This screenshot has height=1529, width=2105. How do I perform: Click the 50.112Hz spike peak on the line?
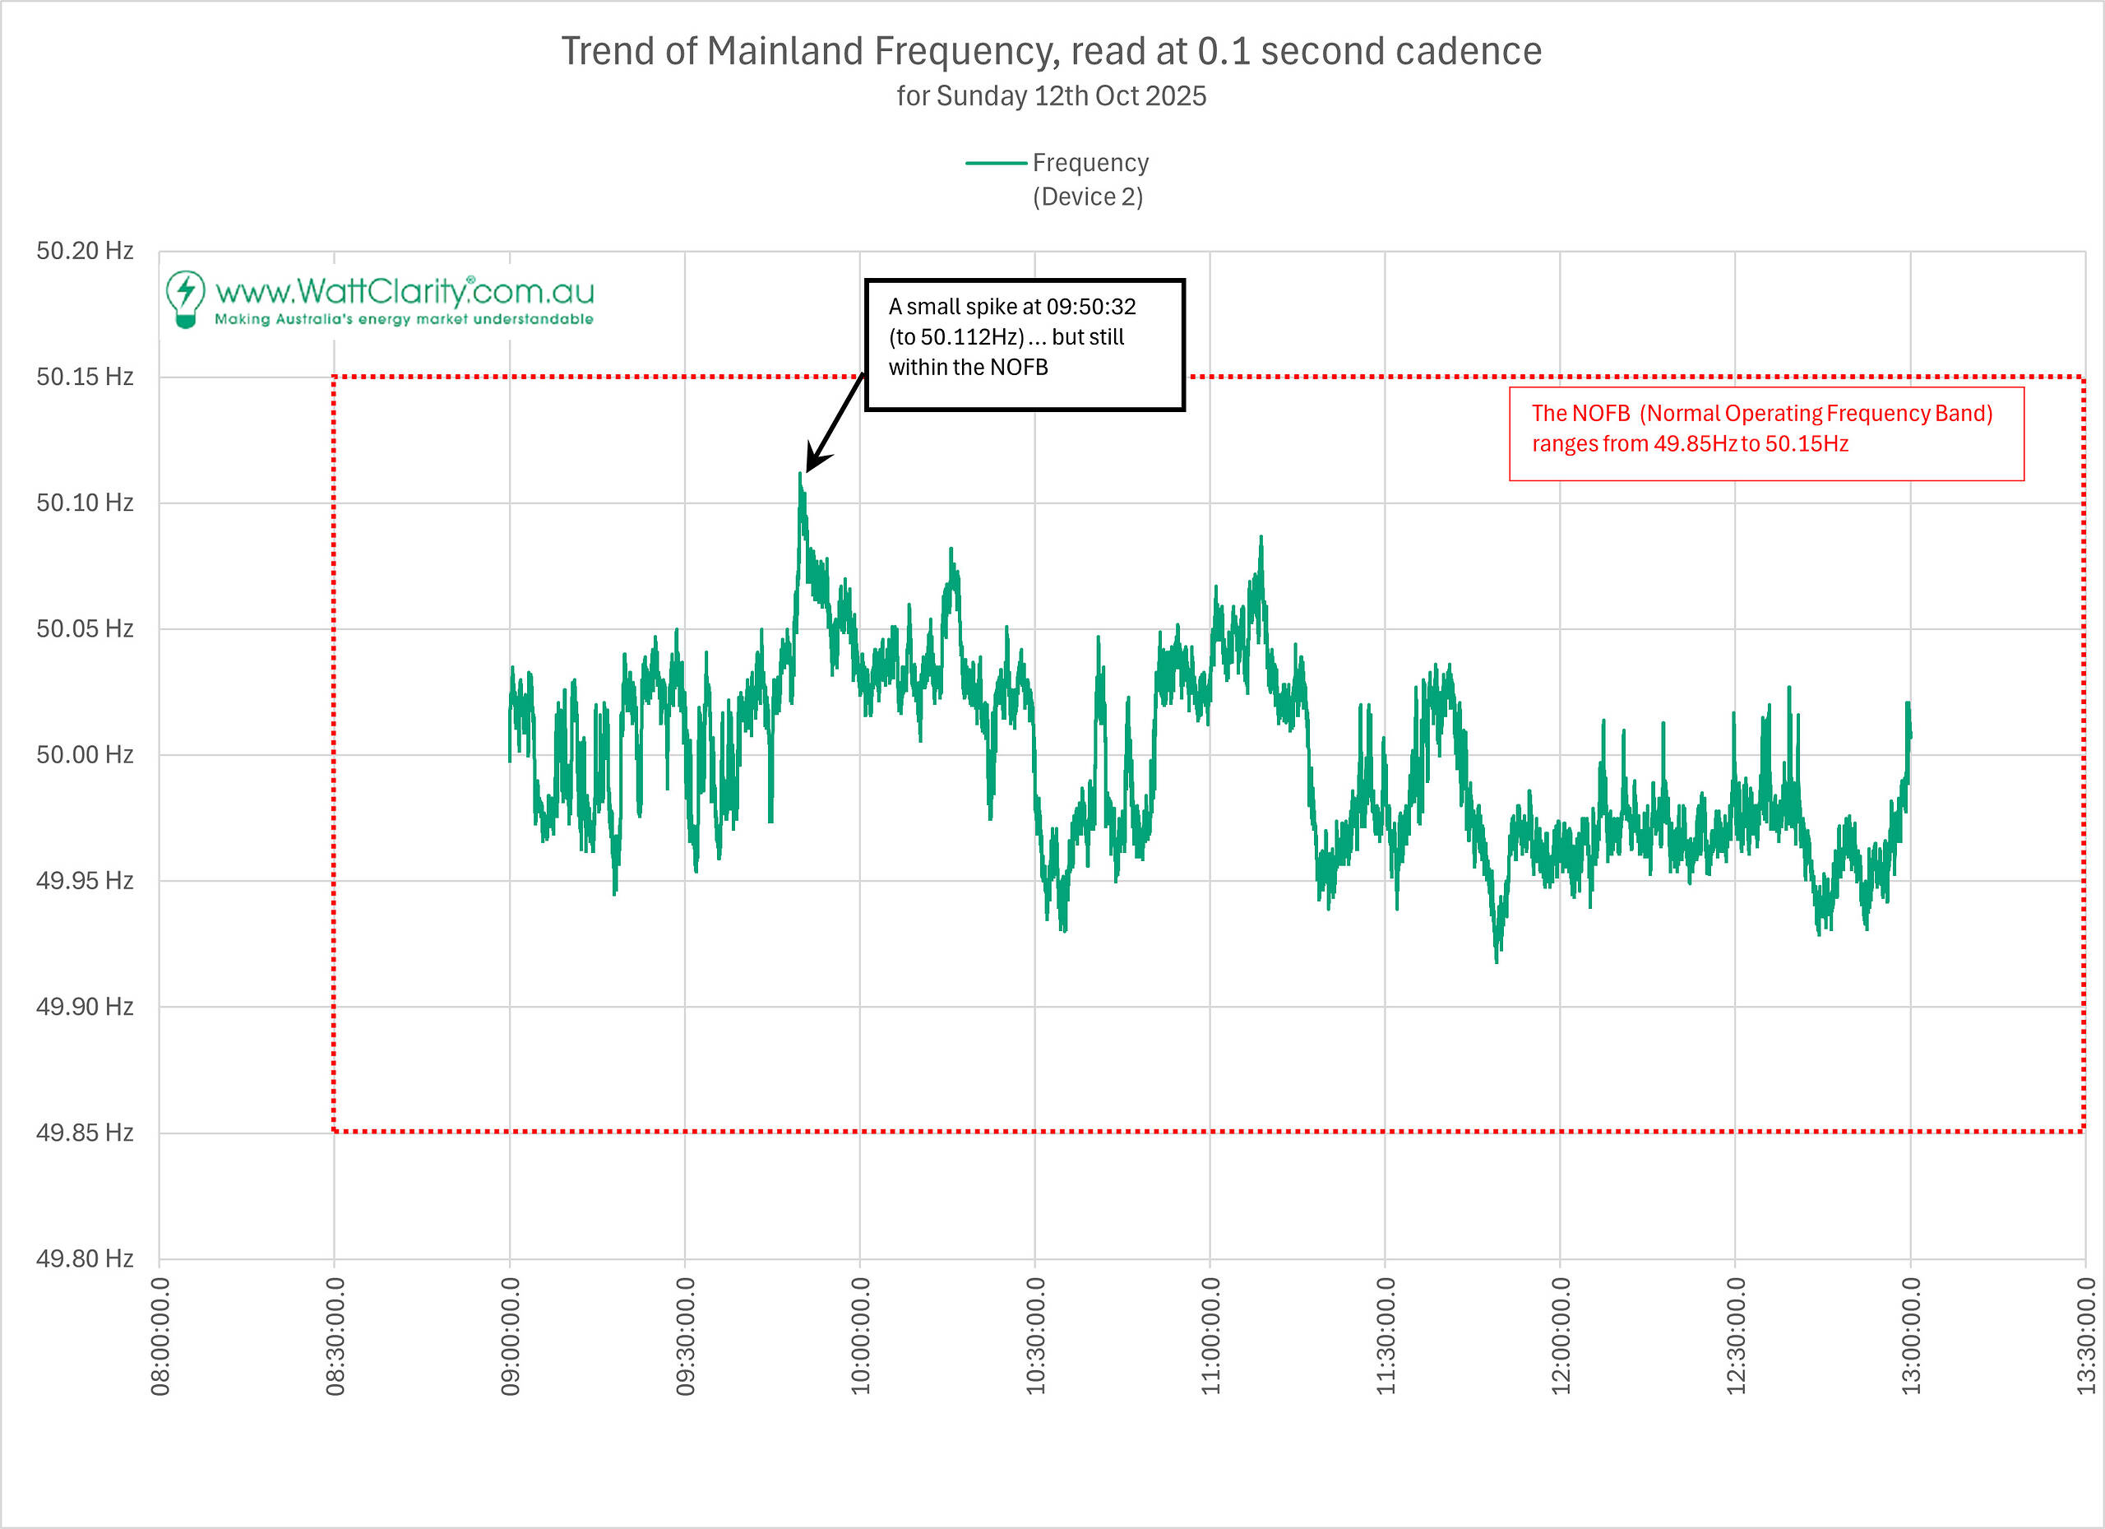800,475
